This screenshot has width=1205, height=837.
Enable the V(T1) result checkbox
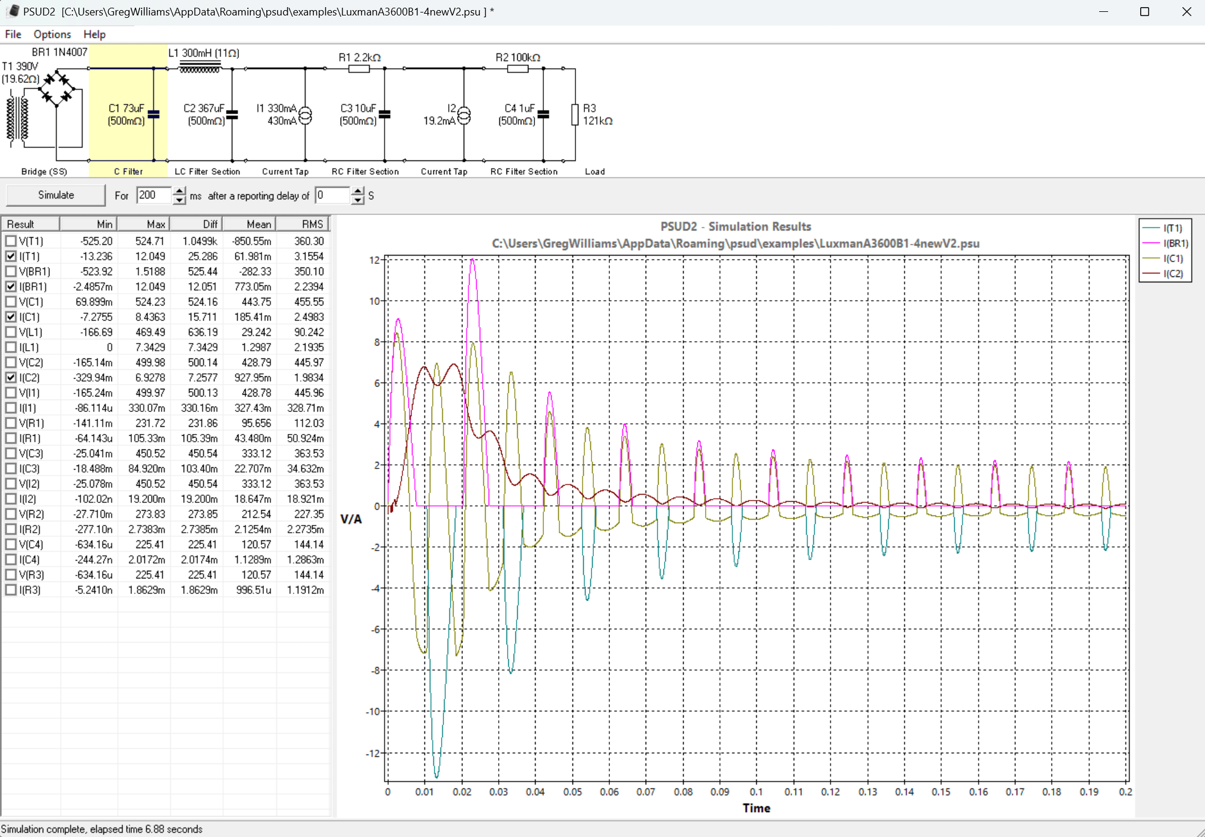(11, 241)
